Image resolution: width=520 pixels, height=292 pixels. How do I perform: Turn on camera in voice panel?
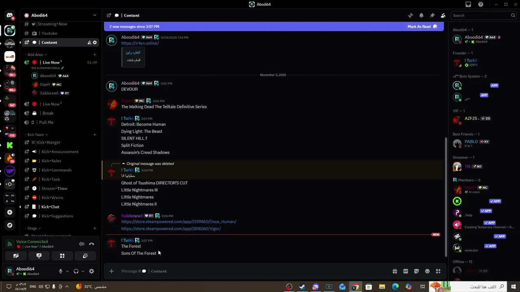tap(16, 256)
